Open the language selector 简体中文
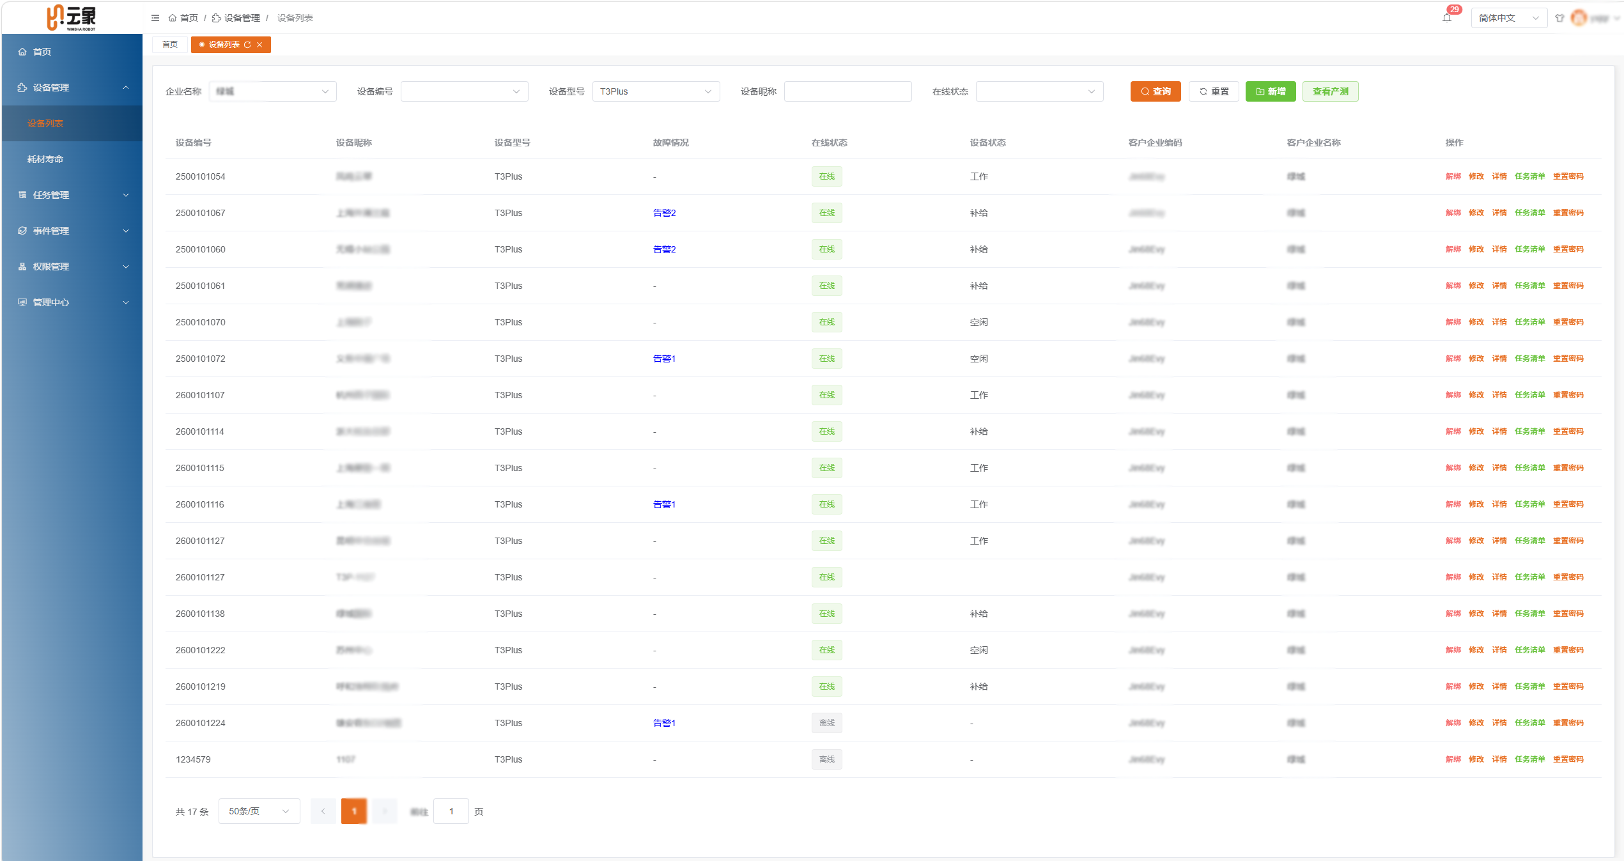Viewport: 1624px width, 861px height. point(1509,18)
